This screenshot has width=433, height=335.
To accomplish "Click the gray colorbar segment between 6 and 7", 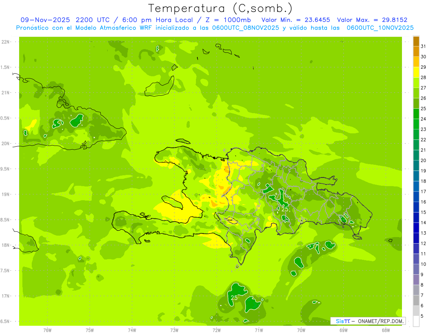I will pos(416,300).
